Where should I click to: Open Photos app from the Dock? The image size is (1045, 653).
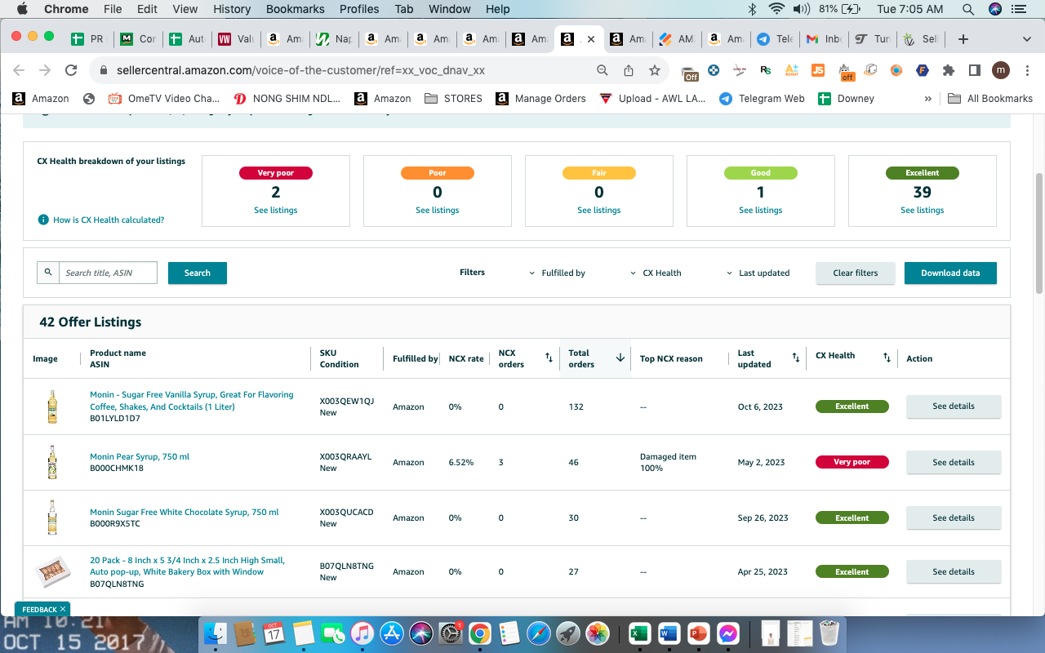coord(598,633)
